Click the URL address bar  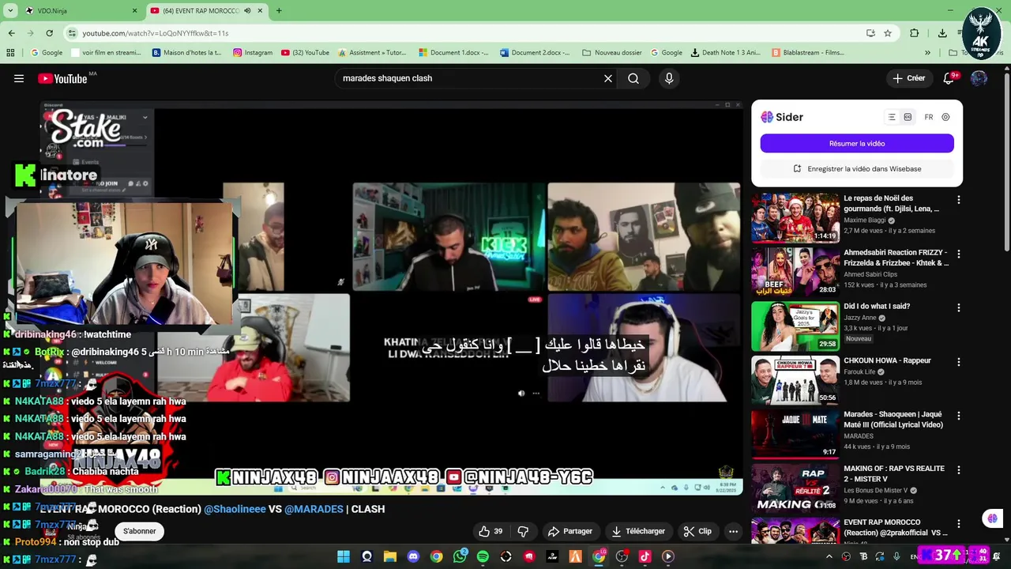pos(466,33)
